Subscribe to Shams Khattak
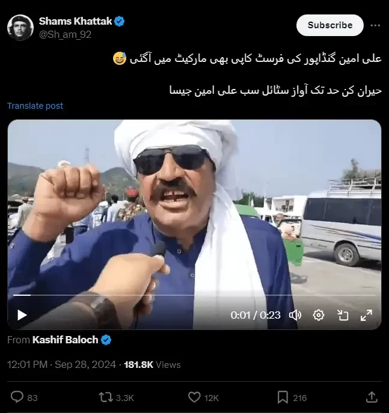Image resolution: width=389 pixels, height=413 pixels. pos(330,25)
